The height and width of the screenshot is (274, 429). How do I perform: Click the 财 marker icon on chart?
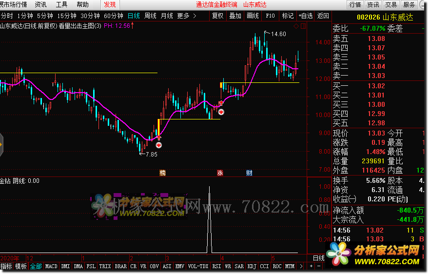(249, 173)
